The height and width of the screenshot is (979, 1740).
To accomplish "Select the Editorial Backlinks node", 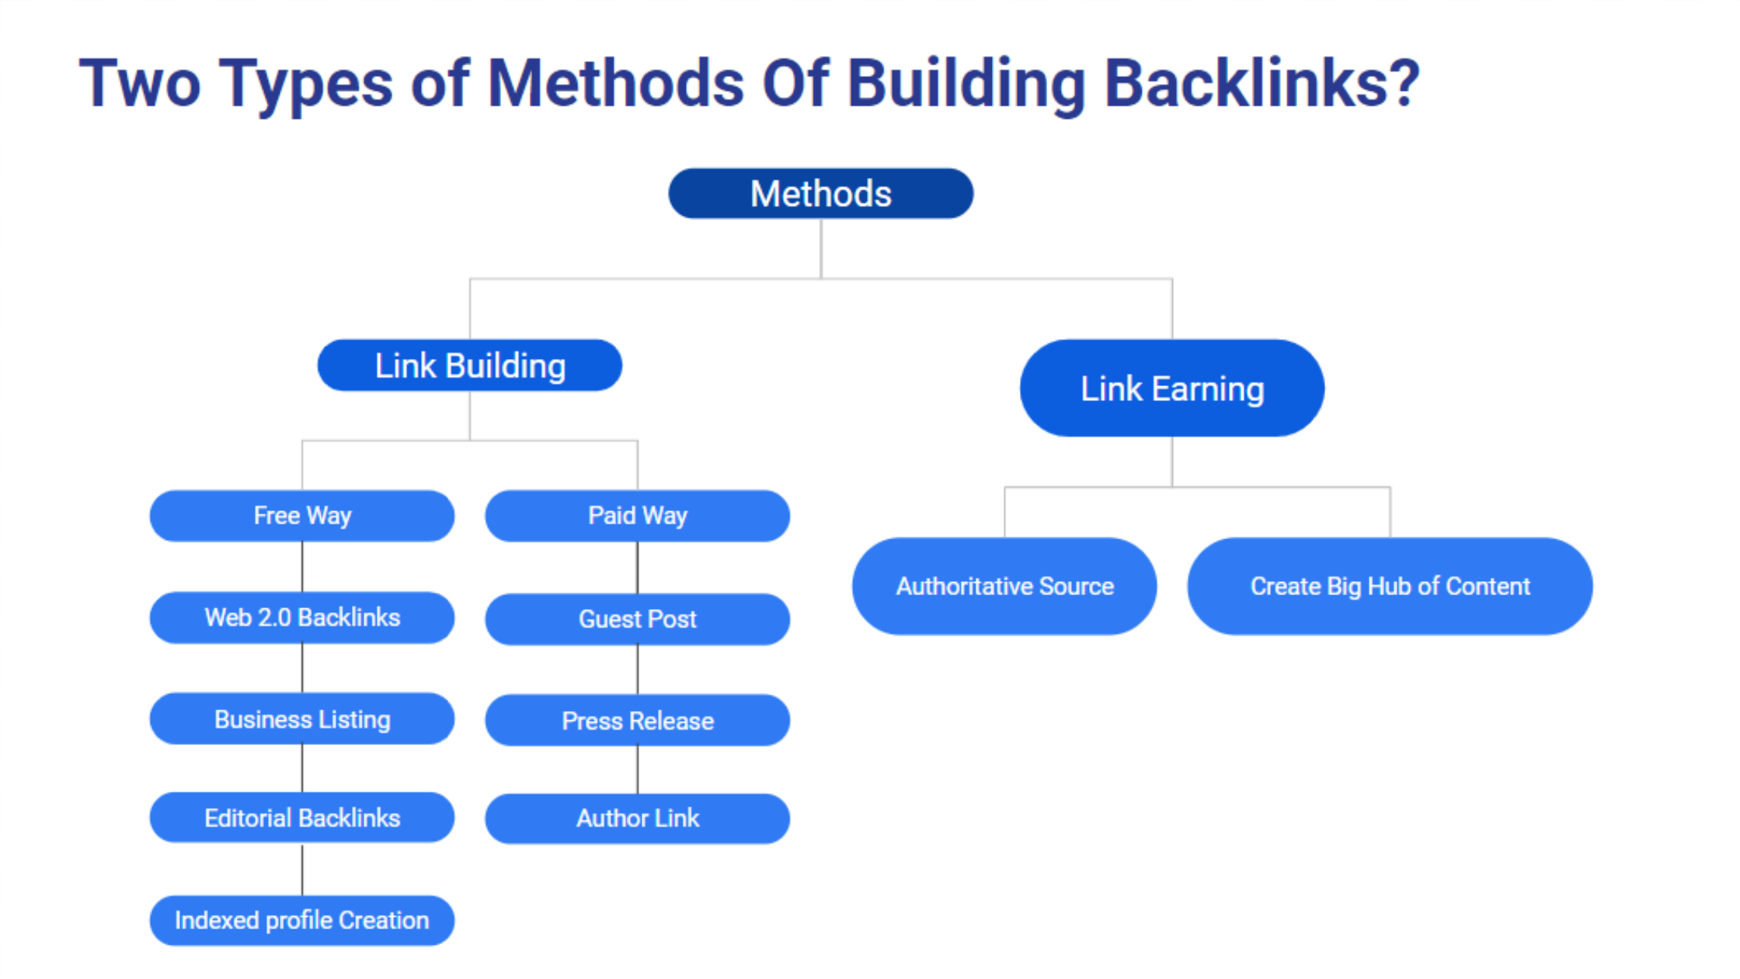I will (x=301, y=819).
